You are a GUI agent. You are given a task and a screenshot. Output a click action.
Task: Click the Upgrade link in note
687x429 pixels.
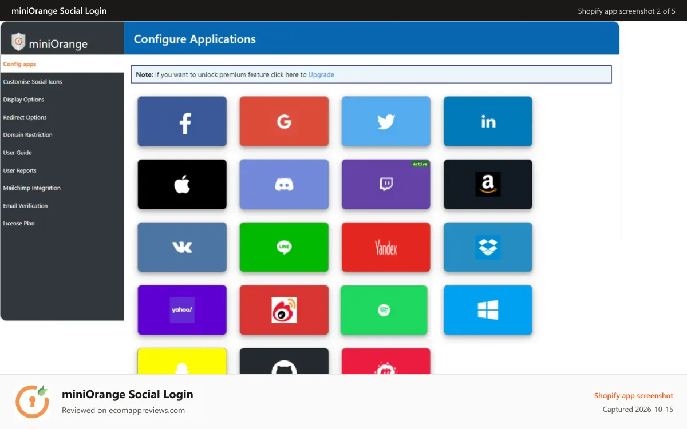[x=321, y=74]
